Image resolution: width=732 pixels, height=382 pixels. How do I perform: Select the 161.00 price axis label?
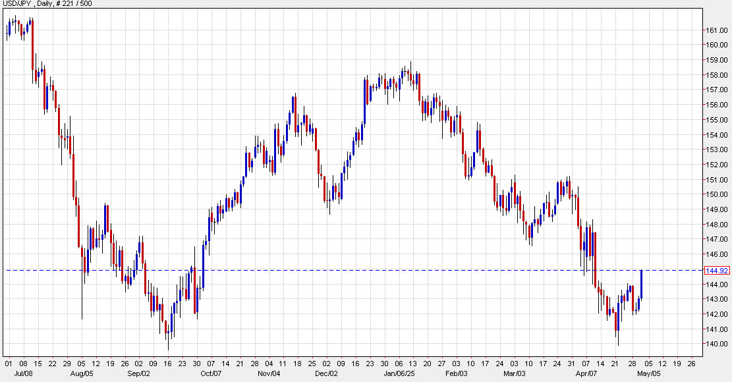click(716, 30)
